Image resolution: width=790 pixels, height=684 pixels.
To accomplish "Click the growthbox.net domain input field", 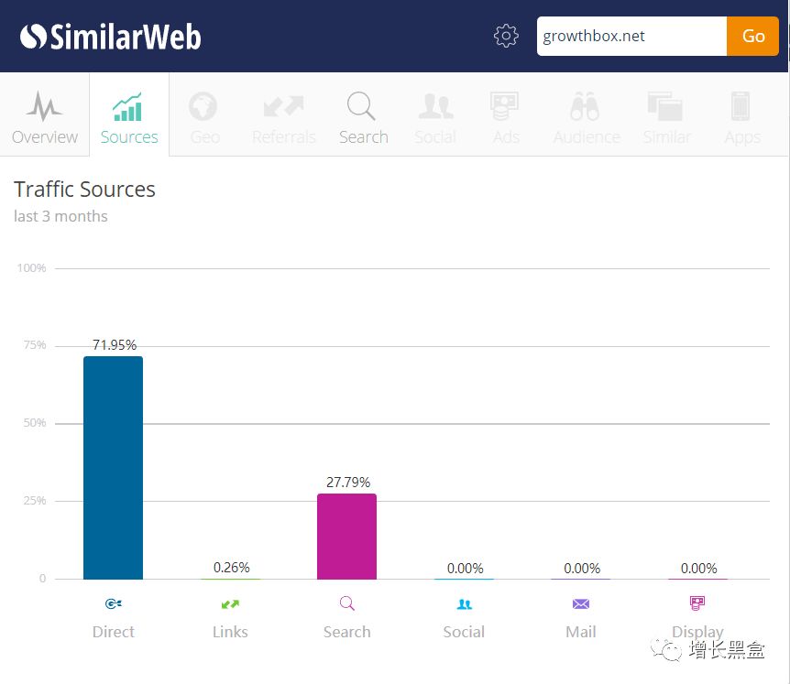I will 631,37.
